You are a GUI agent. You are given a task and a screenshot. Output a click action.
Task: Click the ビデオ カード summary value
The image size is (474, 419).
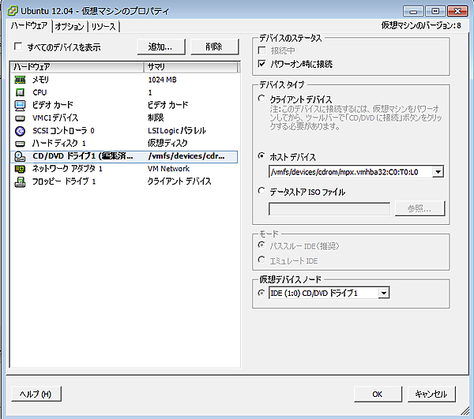click(167, 105)
